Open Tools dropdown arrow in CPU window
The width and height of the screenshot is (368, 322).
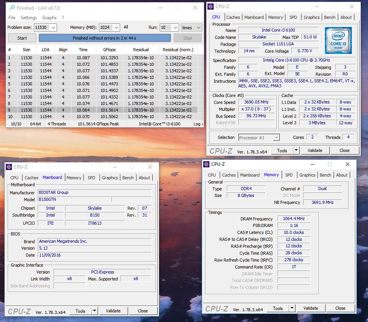coord(296,150)
